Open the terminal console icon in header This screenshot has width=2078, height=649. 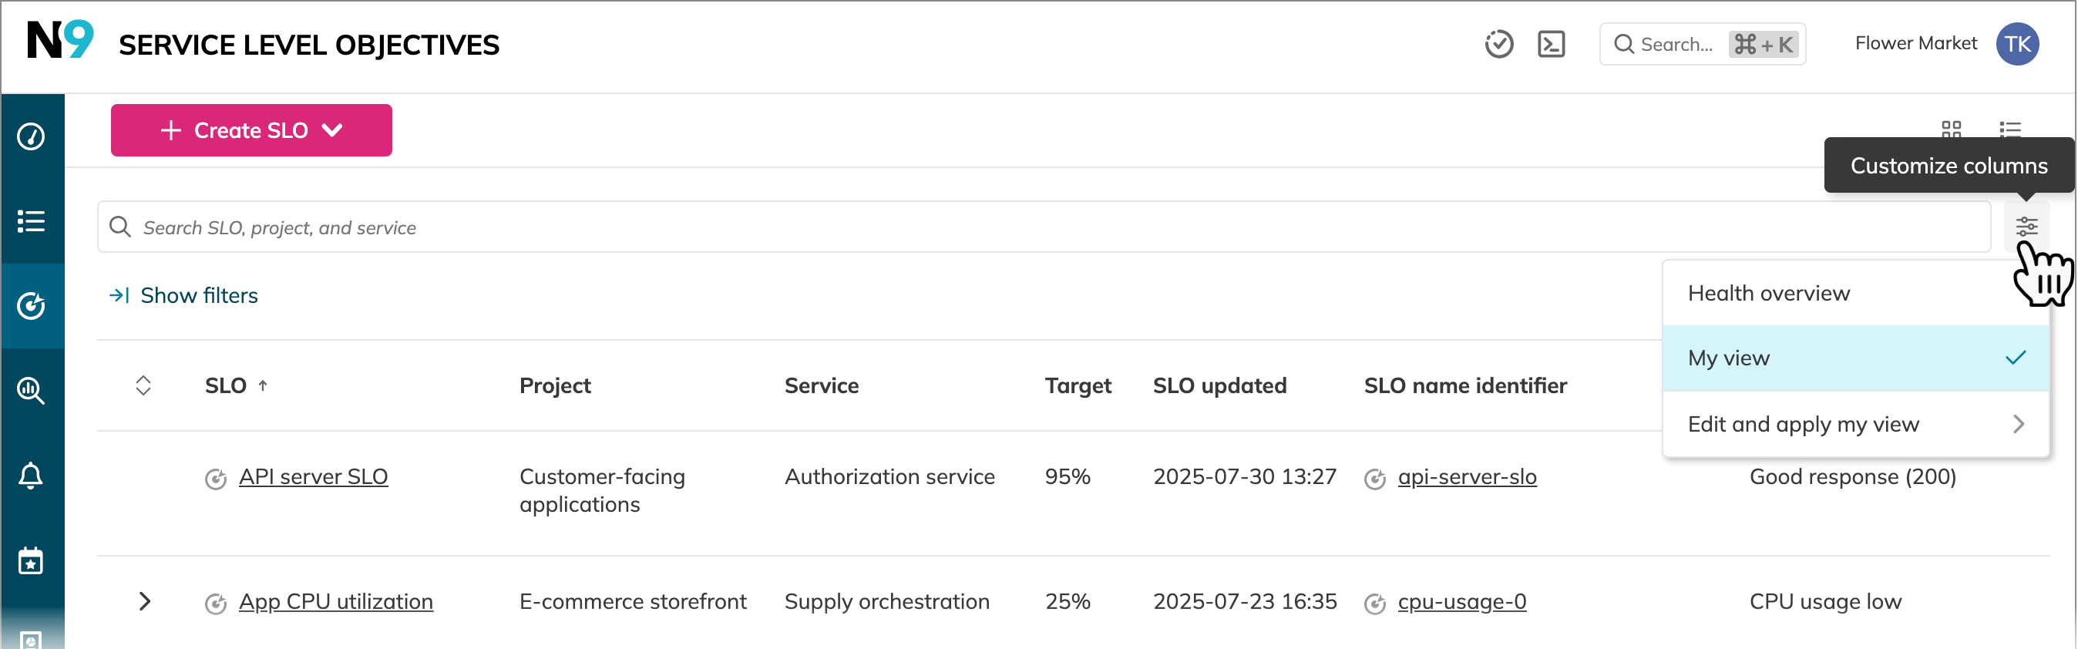point(1551,45)
